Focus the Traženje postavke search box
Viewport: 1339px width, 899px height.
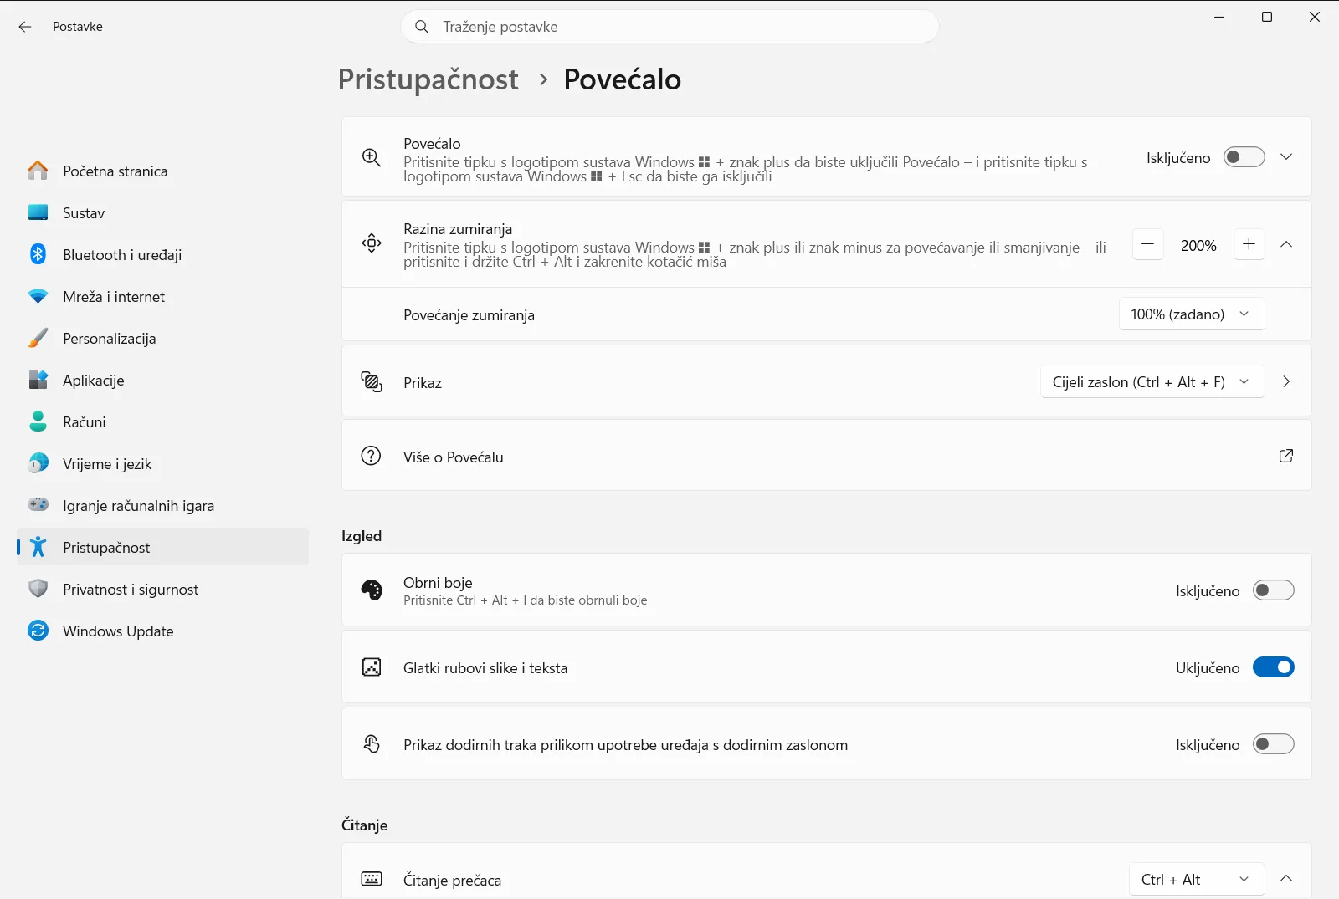pyautogui.click(x=669, y=27)
